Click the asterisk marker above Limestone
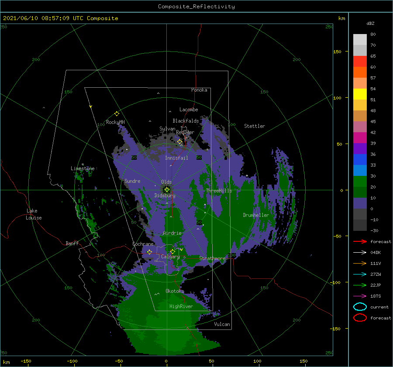Screen dimensions: 393x367 click(x=83, y=165)
